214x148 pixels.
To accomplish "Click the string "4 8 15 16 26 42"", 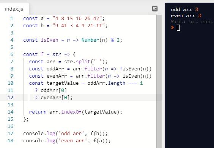I will tap(77, 19).
